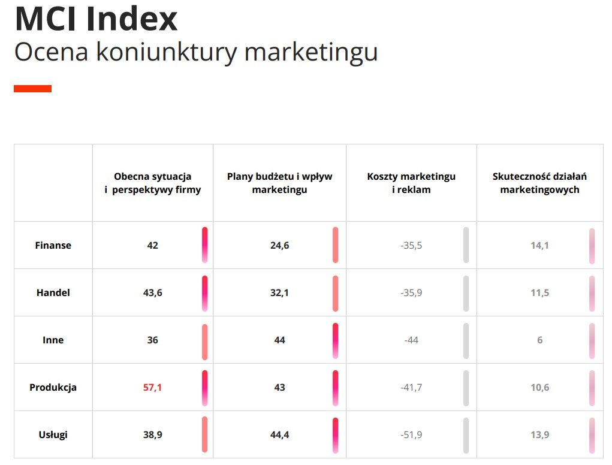612x465 pixels.
Task: Click the Produkcja row label
Action: click(x=53, y=387)
